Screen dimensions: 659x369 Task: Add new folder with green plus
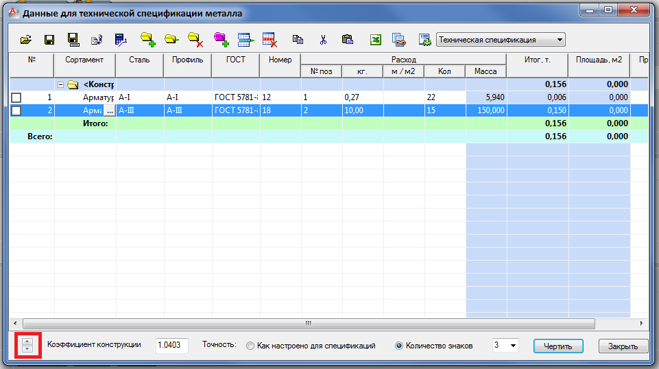click(x=147, y=40)
